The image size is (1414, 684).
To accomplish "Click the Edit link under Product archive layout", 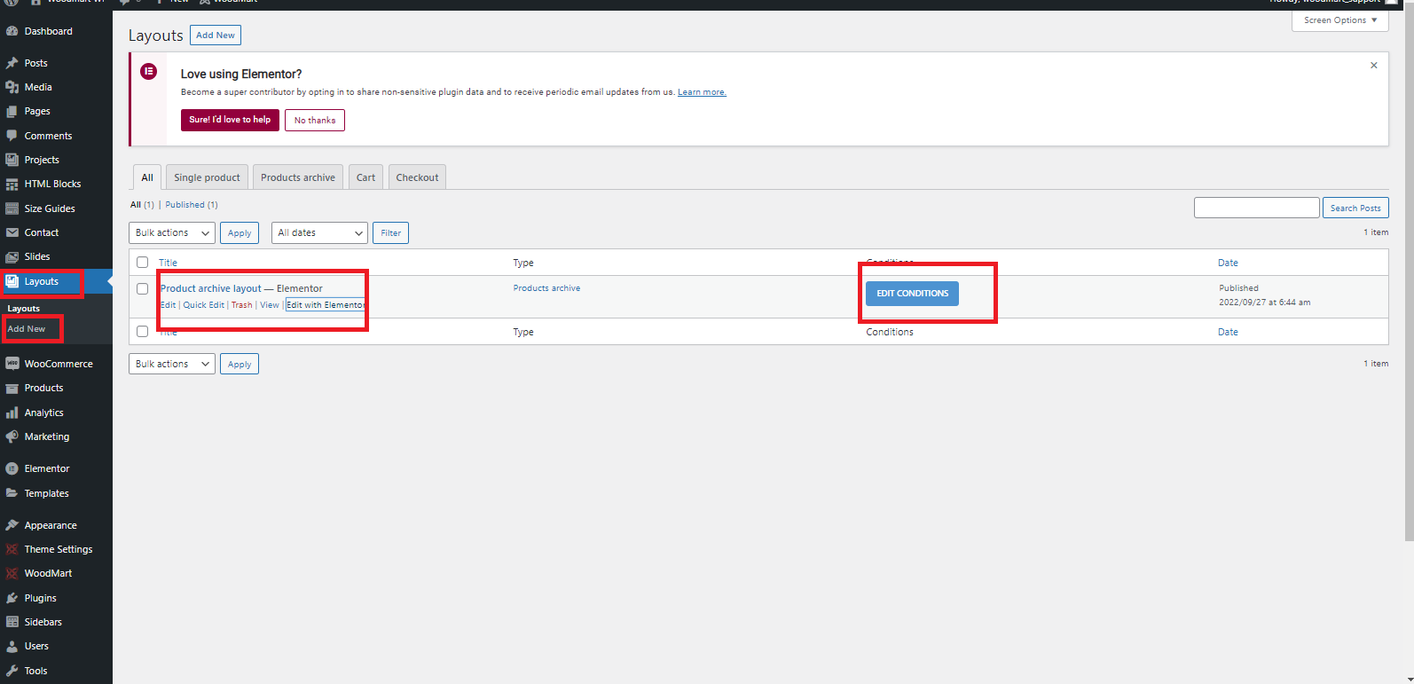I will coord(168,305).
